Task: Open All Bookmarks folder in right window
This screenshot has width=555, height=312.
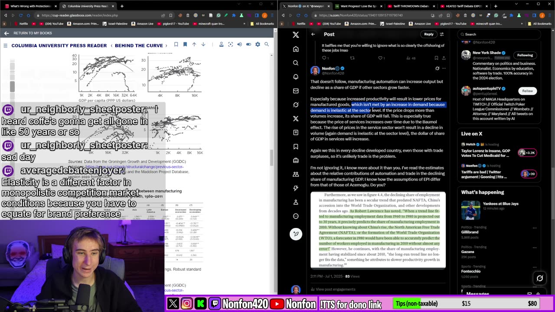Action: pyautogui.click(x=540, y=24)
